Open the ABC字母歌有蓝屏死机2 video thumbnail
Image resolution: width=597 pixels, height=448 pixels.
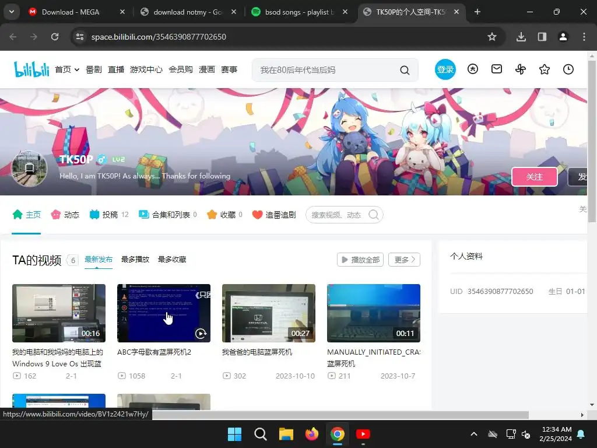[164, 313]
